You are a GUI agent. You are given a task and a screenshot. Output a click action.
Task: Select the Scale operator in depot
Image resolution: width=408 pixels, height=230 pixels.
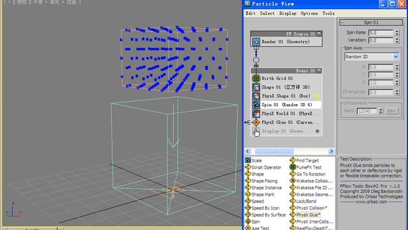(254, 160)
